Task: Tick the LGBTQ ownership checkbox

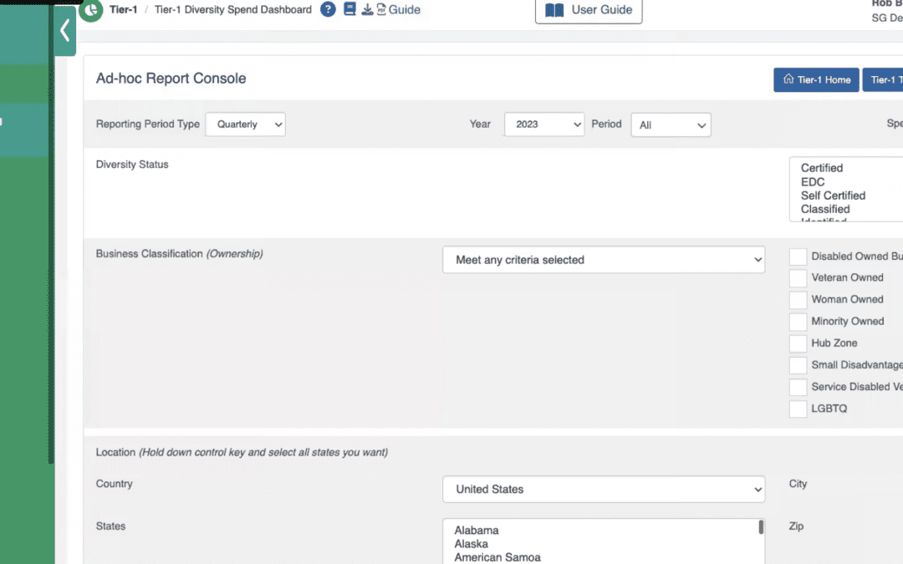Action: click(798, 409)
